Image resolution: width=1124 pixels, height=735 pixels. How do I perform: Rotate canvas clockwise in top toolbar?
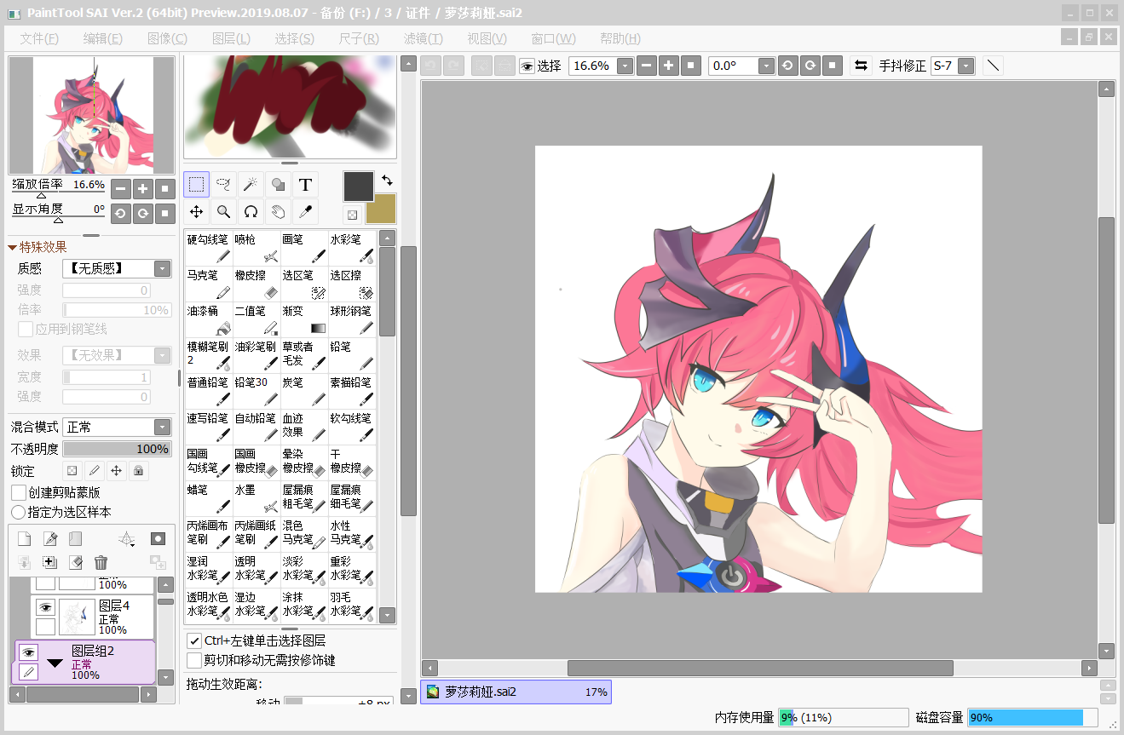pos(810,66)
